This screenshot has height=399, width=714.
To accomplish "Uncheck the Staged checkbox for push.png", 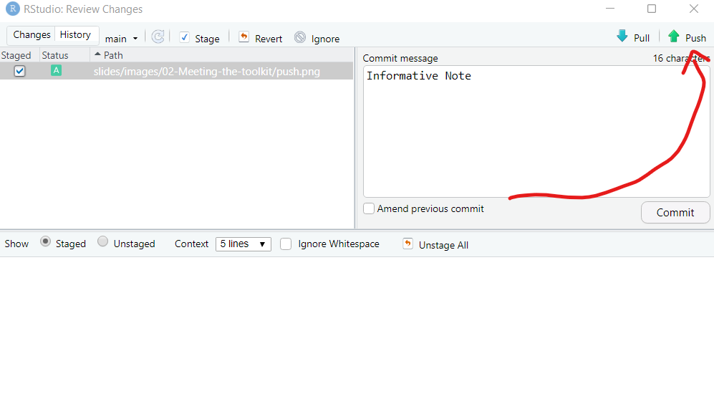I will [20, 71].
